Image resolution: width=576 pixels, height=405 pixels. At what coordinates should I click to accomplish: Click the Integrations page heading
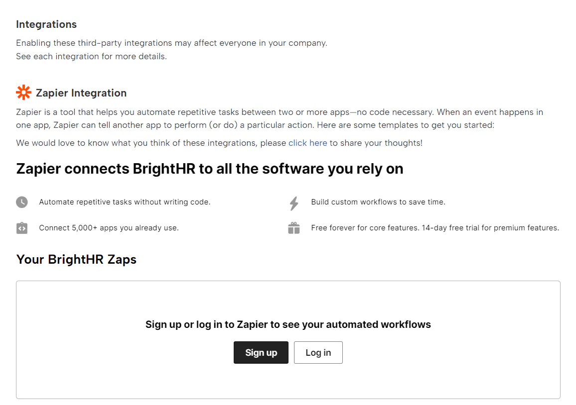coord(46,24)
